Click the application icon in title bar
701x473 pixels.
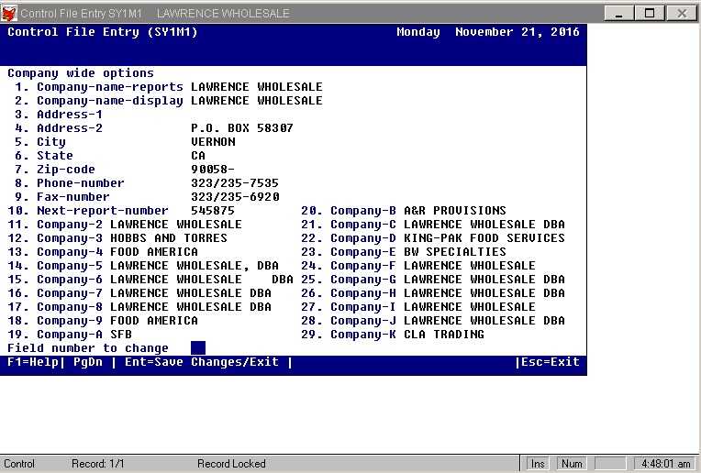click(x=9, y=14)
